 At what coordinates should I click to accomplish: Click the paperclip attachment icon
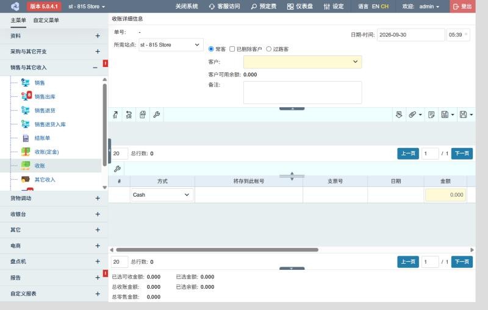click(x=412, y=114)
